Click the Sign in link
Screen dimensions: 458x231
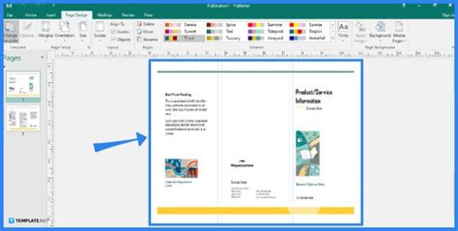[x=448, y=15]
